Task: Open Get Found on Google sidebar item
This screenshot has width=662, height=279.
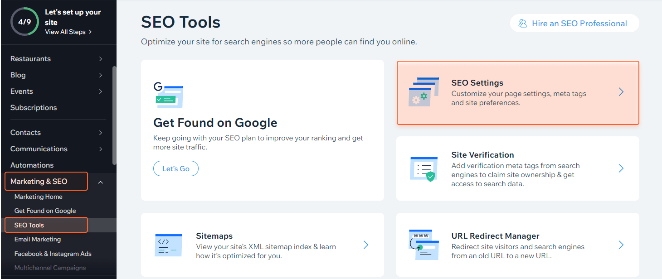Action: click(45, 211)
